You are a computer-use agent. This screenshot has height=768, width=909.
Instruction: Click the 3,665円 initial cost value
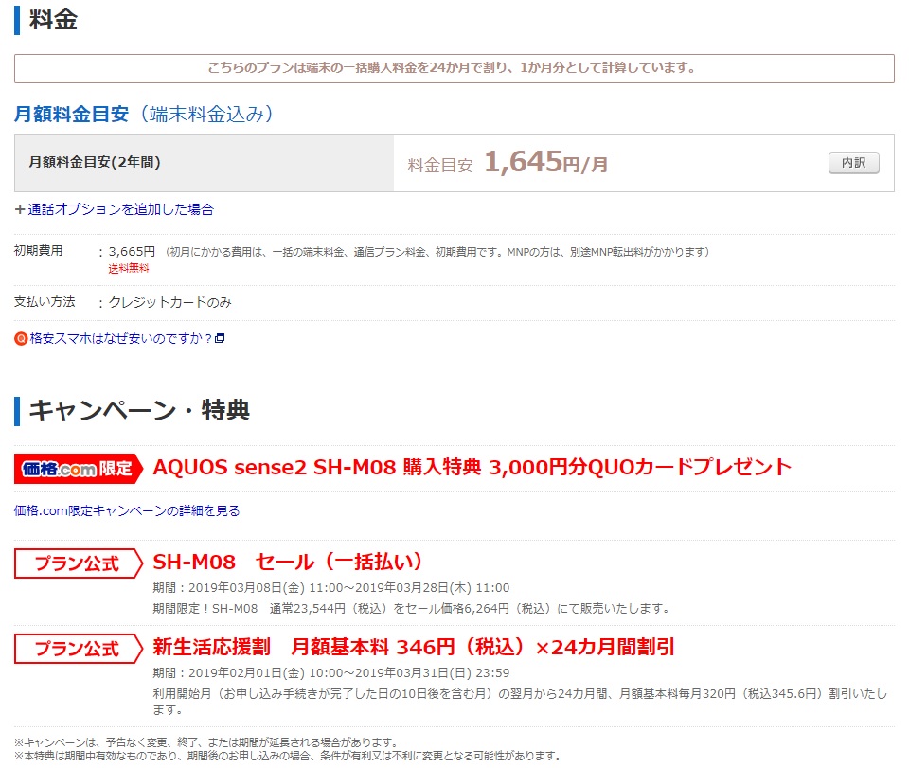pos(132,252)
